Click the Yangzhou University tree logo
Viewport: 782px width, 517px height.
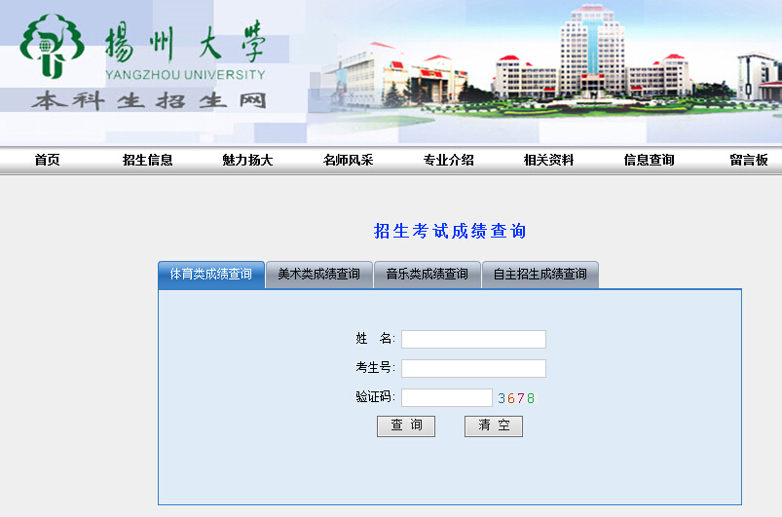tap(52, 47)
